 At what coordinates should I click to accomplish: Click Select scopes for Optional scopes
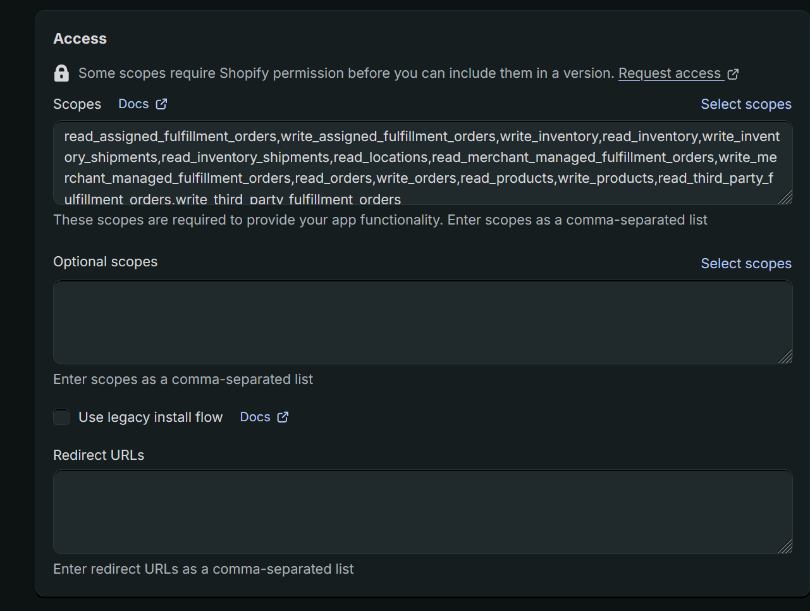coord(746,264)
